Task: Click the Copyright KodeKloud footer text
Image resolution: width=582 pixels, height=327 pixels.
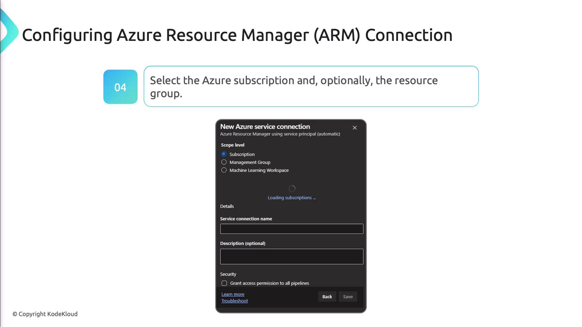Action: (45, 314)
